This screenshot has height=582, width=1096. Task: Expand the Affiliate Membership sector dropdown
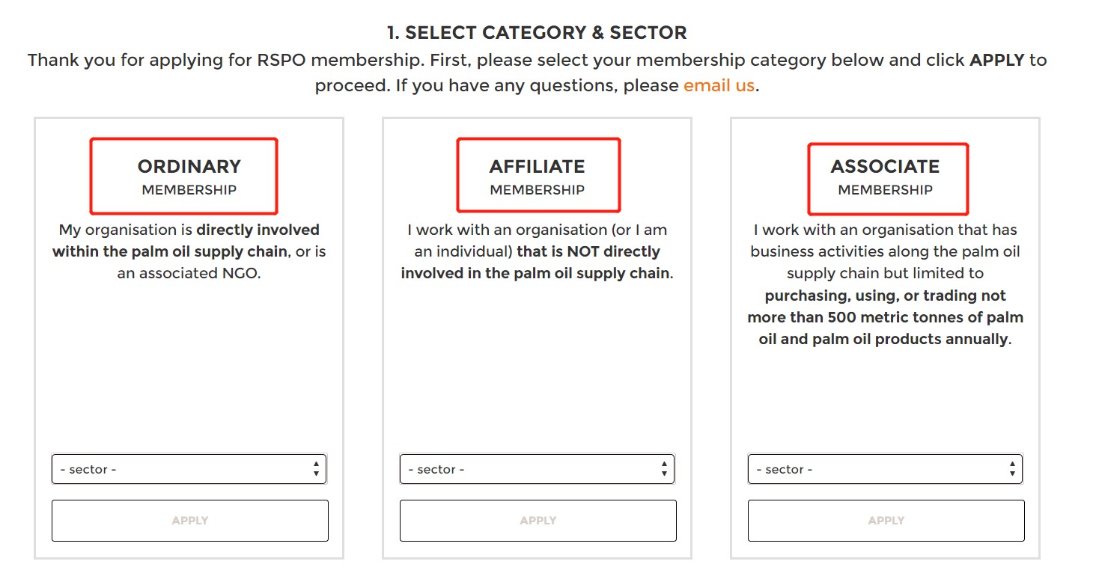pos(528,470)
